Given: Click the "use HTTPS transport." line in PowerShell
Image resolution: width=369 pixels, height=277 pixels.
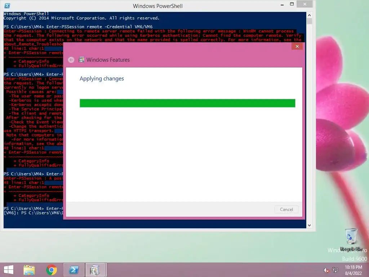Looking at the screenshot, I should [x=29, y=131].
